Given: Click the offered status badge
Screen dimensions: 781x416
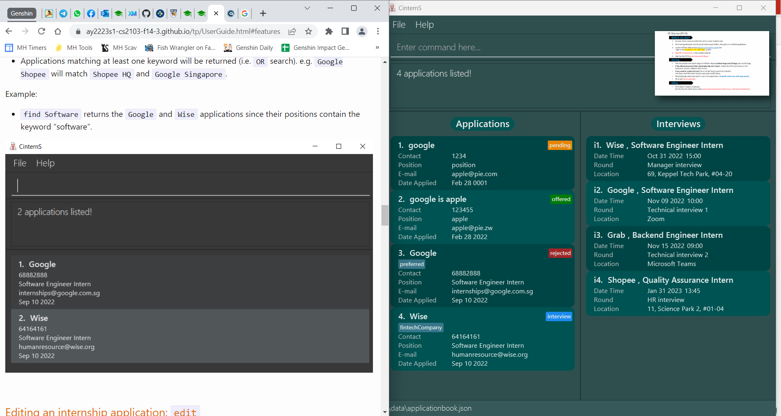Looking at the screenshot, I should click(x=561, y=199).
